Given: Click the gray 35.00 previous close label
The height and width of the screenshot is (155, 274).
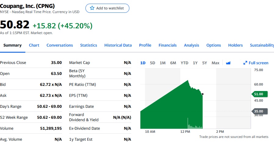Looking at the screenshot, I should click(260, 111).
